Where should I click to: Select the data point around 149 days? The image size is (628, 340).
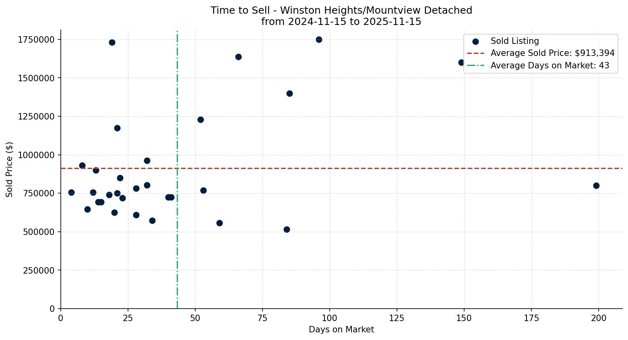click(x=461, y=62)
